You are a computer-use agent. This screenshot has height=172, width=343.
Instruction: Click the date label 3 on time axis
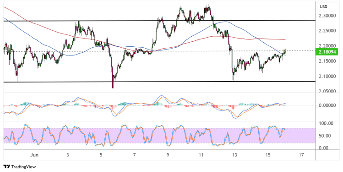tap(68, 155)
